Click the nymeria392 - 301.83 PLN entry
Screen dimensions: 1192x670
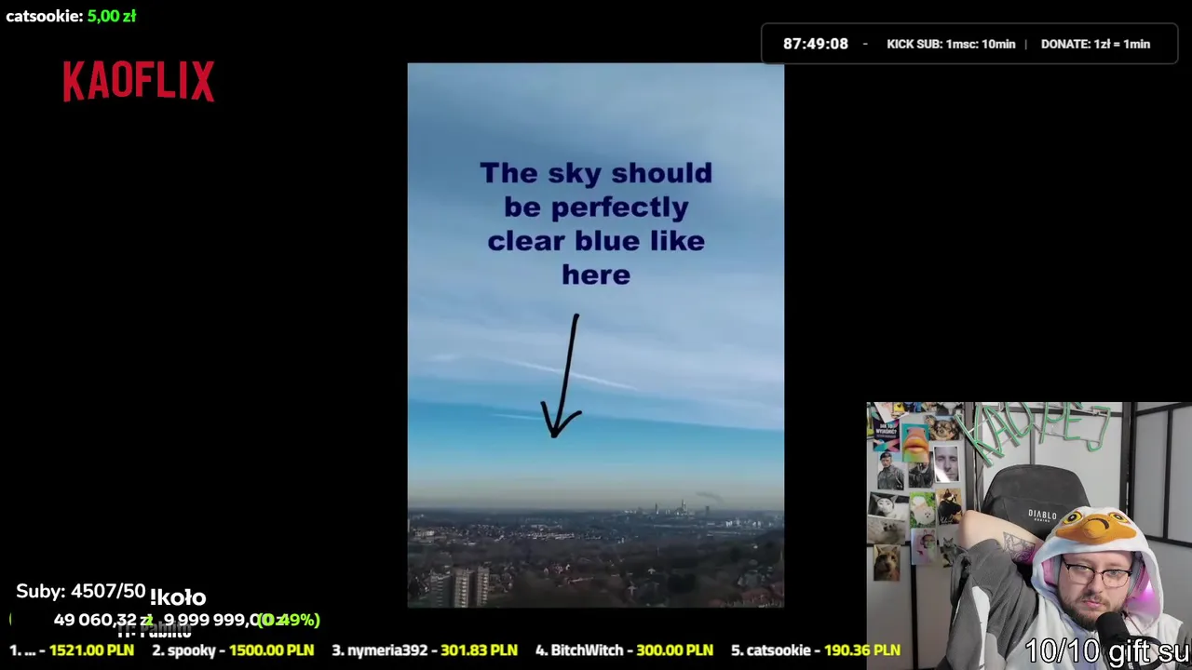pyautogui.click(x=425, y=650)
